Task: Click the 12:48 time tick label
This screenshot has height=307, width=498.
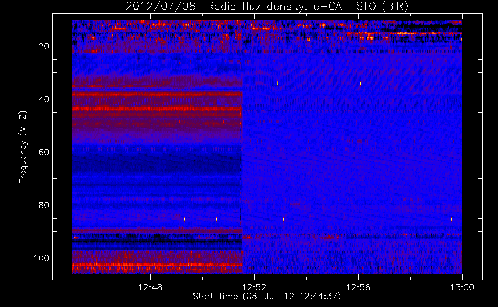Action: point(150,288)
